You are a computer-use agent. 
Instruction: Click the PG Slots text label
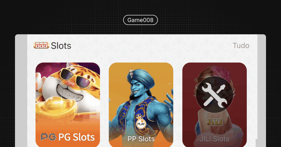tap(76, 137)
